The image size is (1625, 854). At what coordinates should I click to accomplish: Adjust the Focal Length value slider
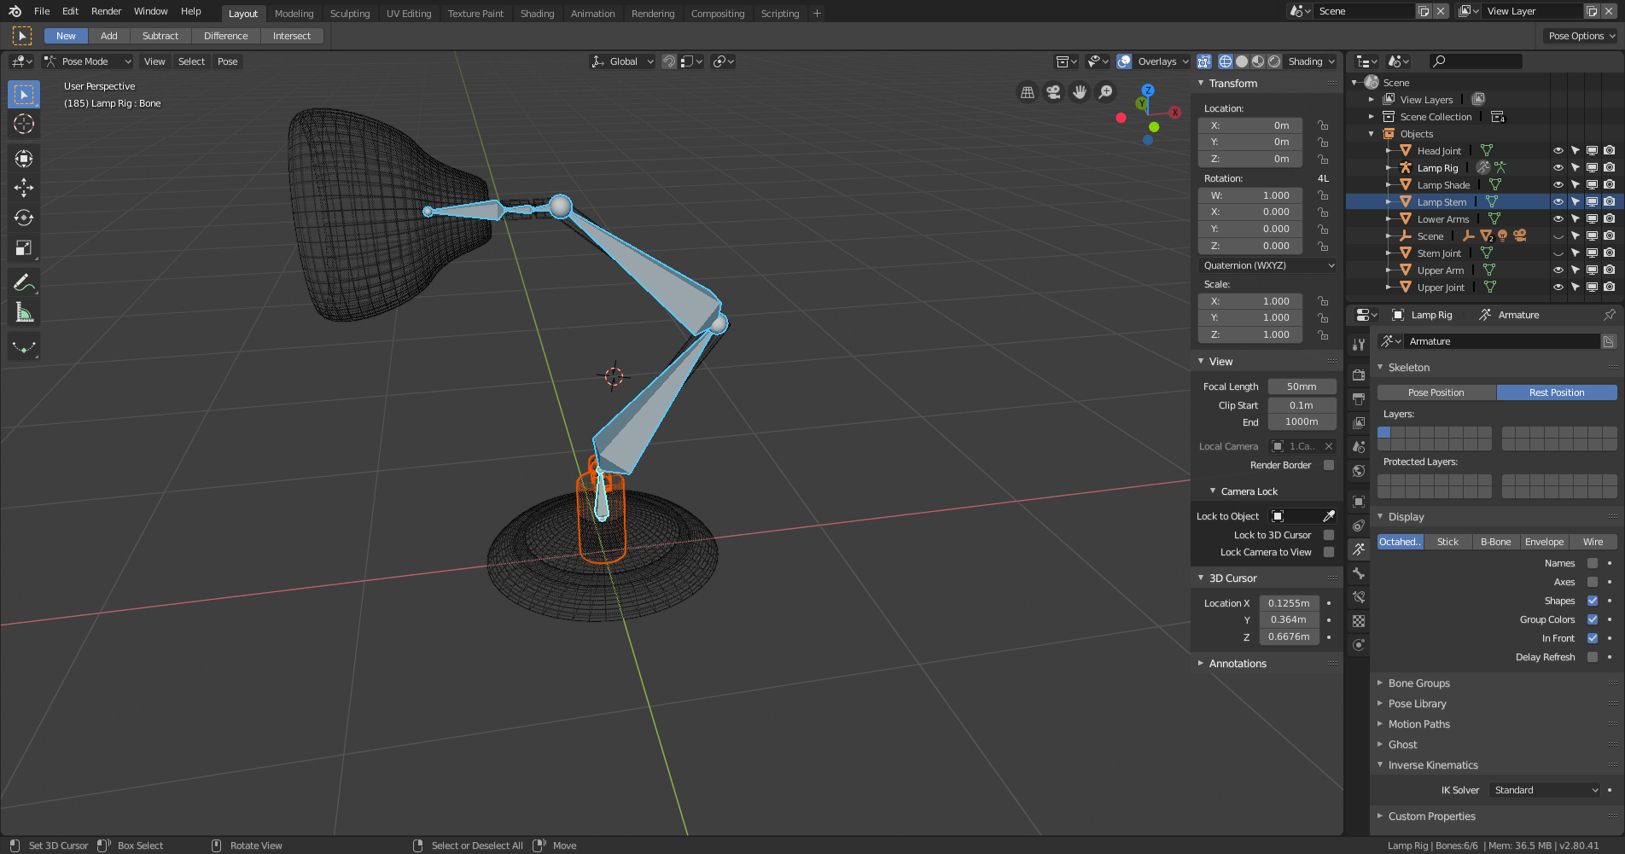(1302, 386)
